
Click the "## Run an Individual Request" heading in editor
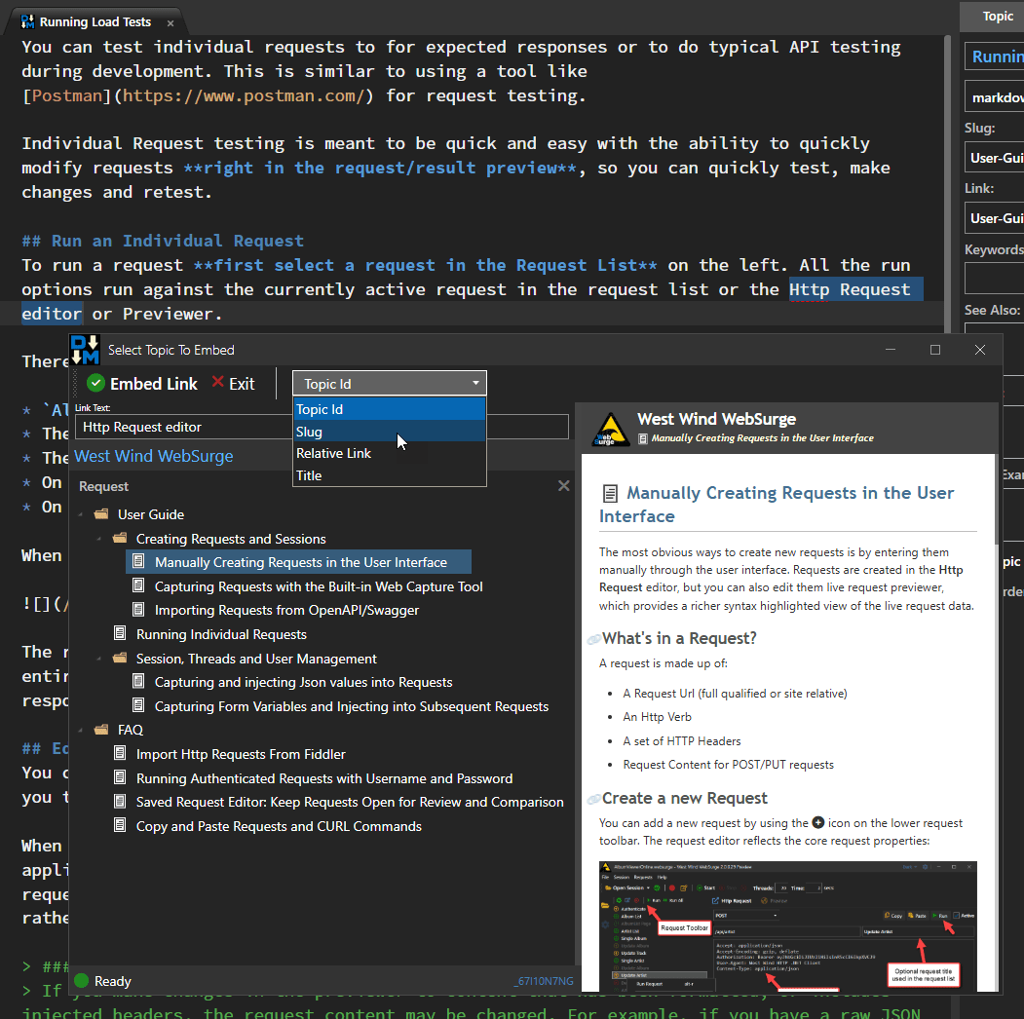163,241
